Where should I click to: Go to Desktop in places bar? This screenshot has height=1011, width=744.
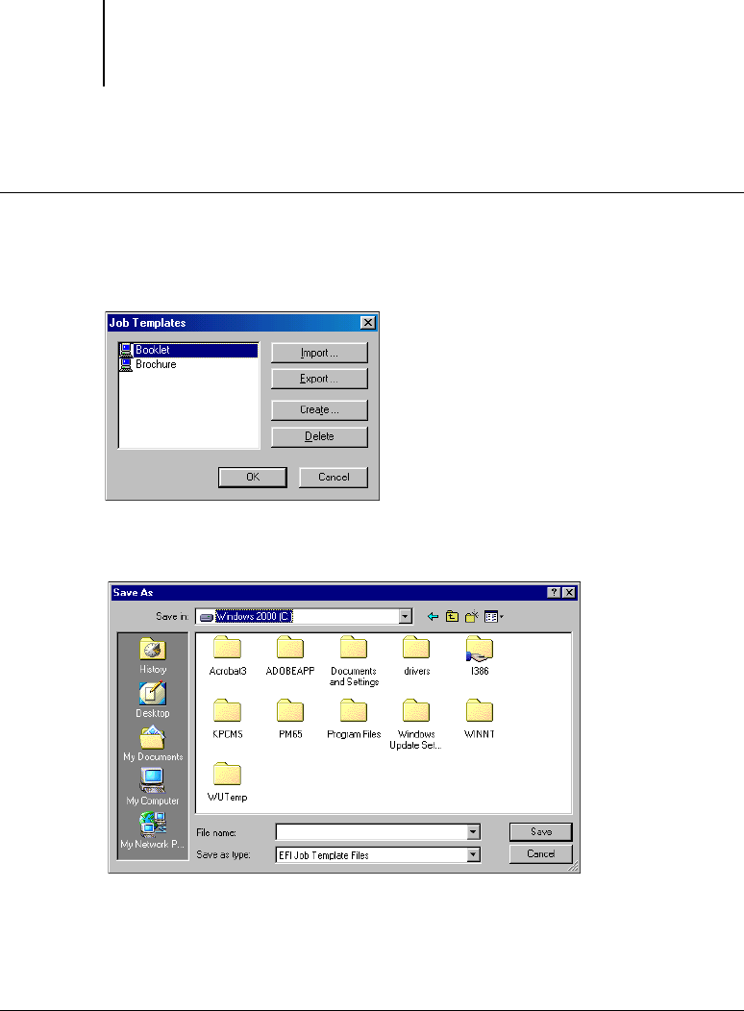[153, 698]
